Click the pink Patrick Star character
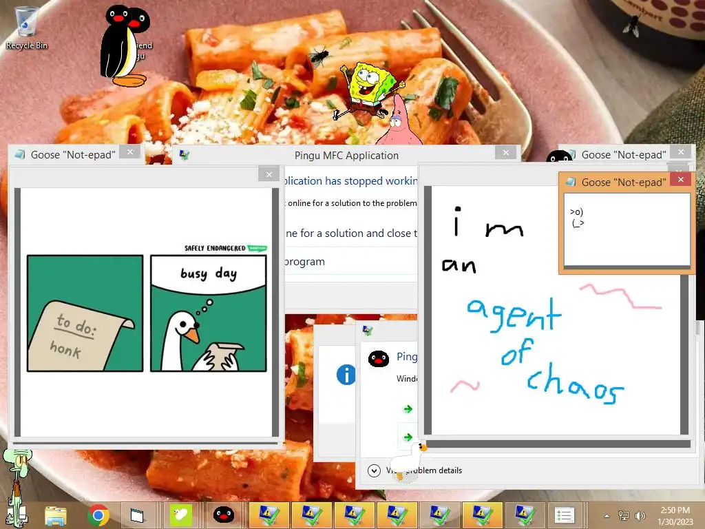Viewport: 705px width, 529px height. click(397, 120)
